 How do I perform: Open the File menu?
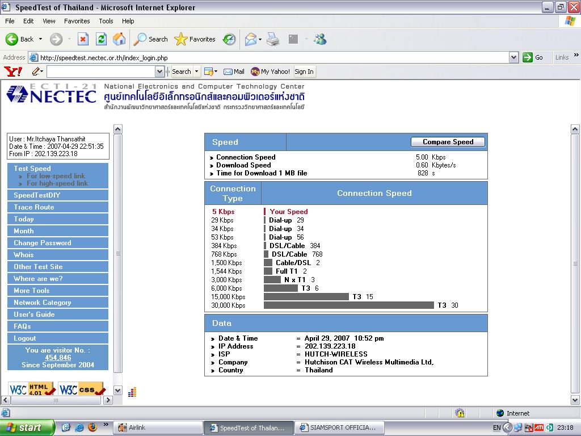10,21
